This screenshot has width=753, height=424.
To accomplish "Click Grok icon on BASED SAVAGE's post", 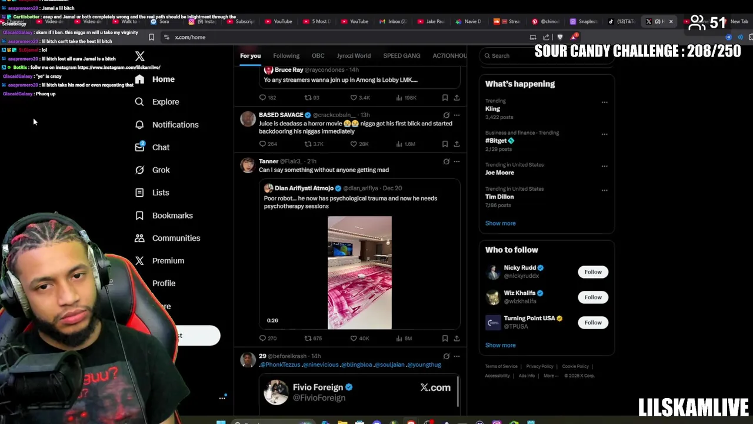I will (446, 115).
